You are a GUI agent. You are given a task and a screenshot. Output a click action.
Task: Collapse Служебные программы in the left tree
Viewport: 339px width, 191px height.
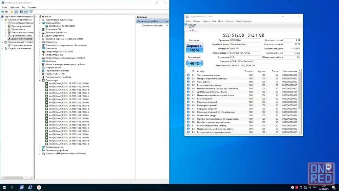3,20
